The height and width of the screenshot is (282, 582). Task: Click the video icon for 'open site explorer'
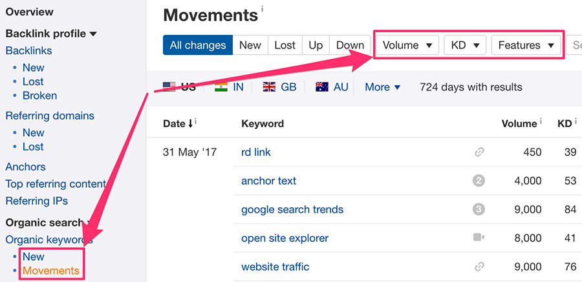click(479, 237)
